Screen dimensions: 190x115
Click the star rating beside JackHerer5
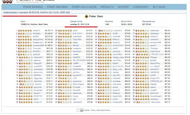[66, 102]
